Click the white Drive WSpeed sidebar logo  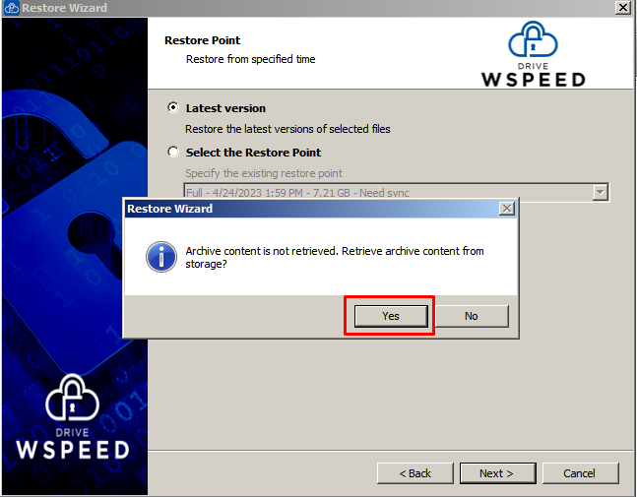coord(72,416)
